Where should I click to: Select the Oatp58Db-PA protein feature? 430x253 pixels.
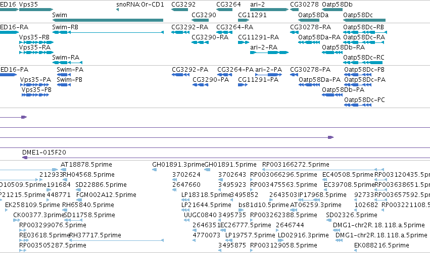tap(332, 95)
